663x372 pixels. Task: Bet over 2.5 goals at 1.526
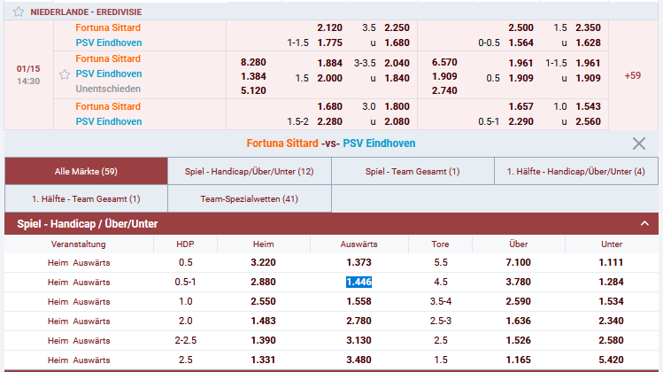[518, 340]
